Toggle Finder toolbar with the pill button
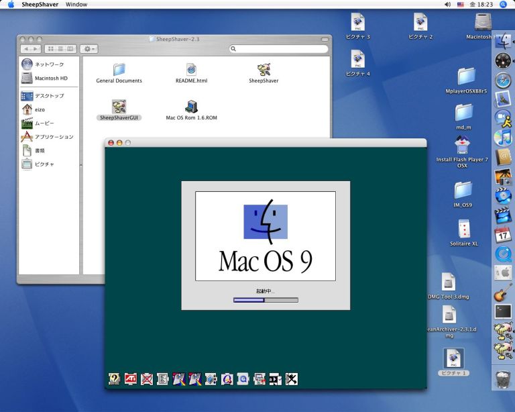 [325, 40]
